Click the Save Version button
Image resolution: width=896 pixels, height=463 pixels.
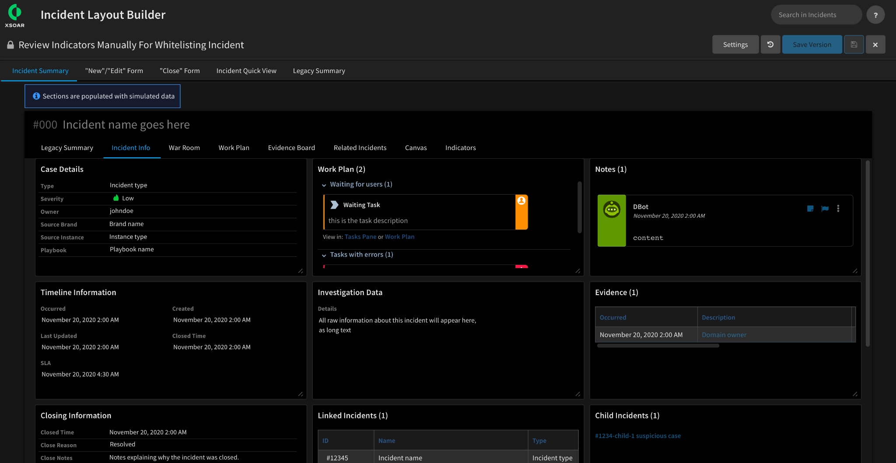click(x=812, y=45)
